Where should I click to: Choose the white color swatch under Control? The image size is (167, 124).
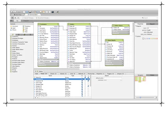coord(143,38)
